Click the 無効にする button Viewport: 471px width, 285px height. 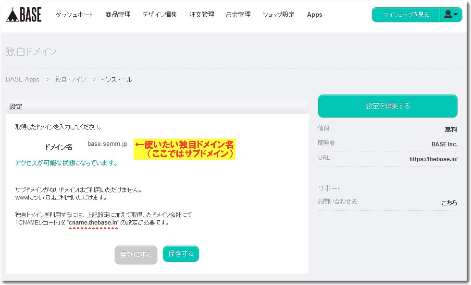point(136,255)
